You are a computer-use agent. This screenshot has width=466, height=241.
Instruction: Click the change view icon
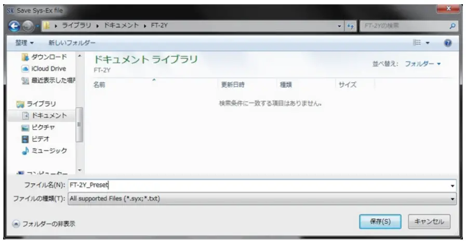point(417,42)
